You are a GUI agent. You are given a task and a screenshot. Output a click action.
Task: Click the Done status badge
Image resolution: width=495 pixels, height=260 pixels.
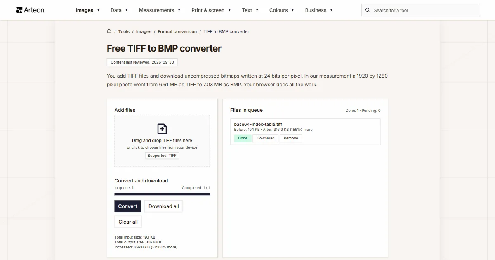point(243,138)
